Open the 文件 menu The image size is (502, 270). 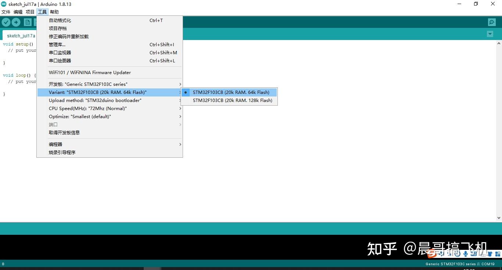pos(6,12)
